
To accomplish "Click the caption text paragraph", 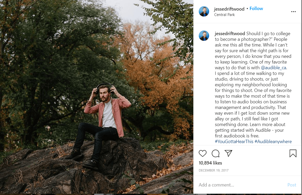I will coord(253,88).
